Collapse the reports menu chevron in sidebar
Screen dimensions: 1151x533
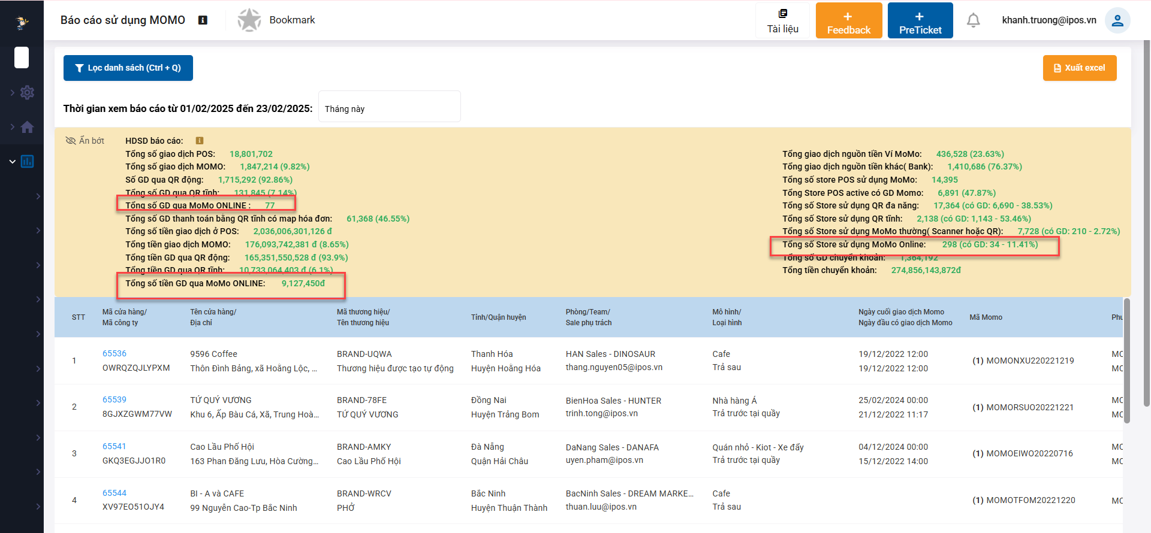(x=13, y=162)
